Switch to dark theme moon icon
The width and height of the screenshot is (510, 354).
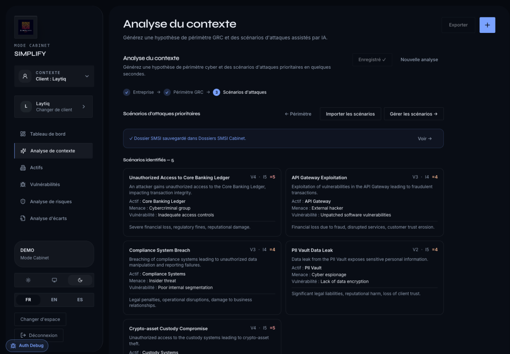80,280
